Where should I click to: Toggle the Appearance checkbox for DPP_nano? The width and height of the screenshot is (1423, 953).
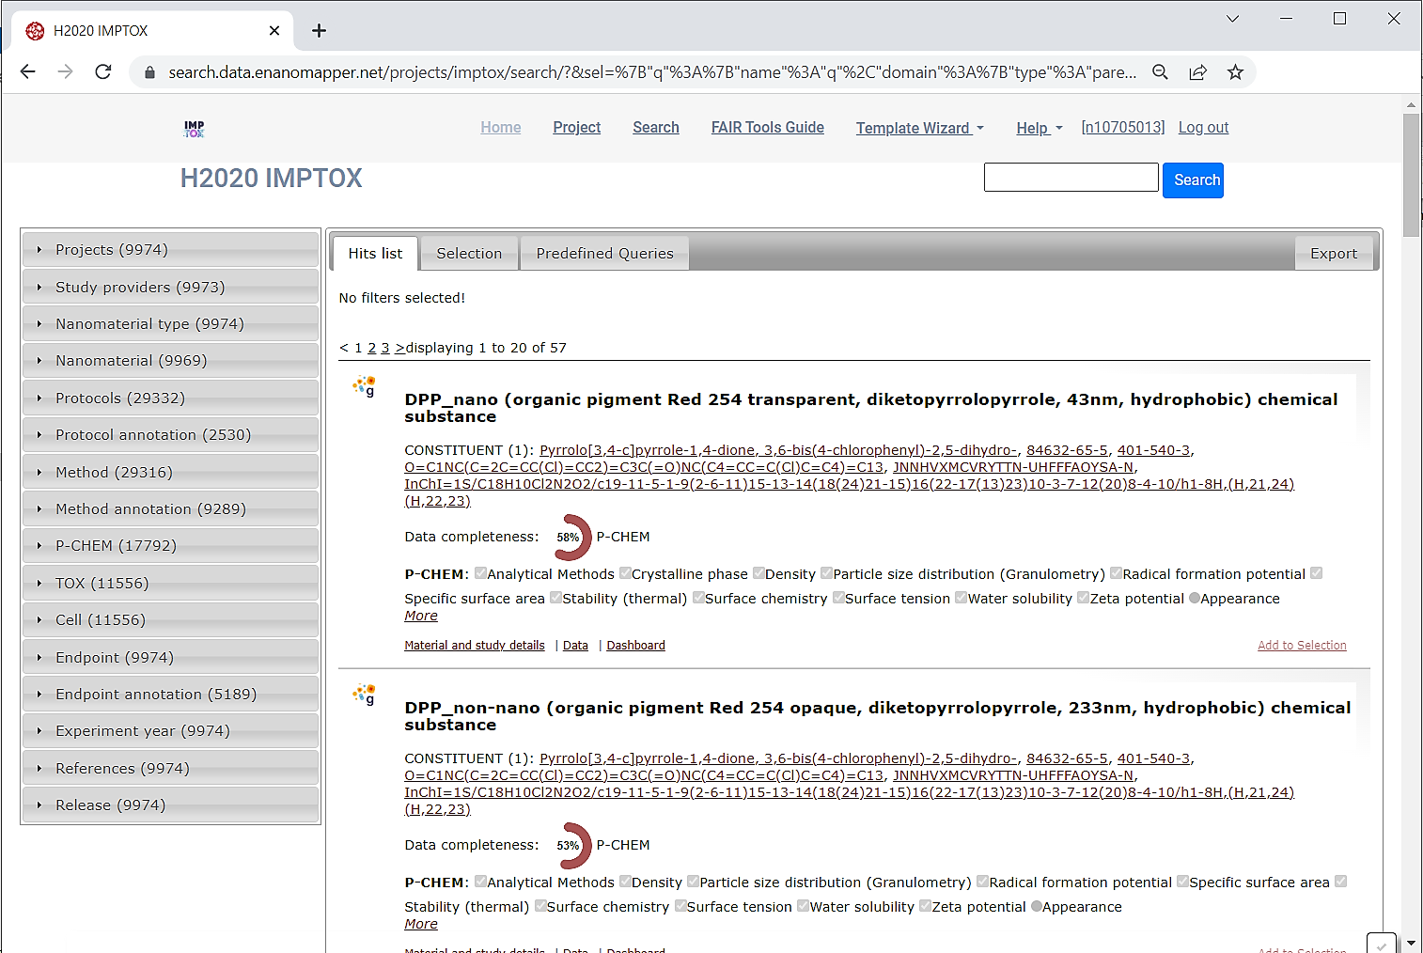pos(1194,599)
